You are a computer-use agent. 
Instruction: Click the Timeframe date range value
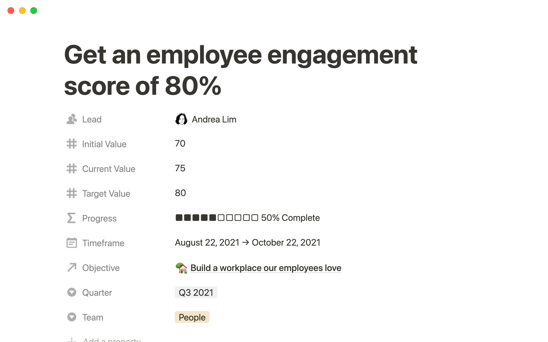[x=247, y=243]
